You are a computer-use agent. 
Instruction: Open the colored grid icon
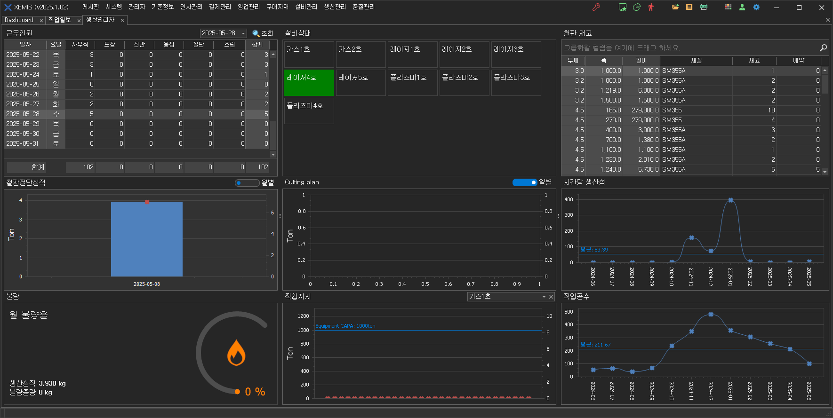pyautogui.click(x=728, y=7)
